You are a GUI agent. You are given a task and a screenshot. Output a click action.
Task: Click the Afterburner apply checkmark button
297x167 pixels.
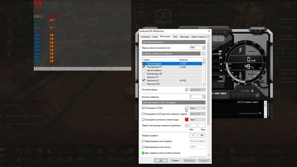[x=218, y=85]
